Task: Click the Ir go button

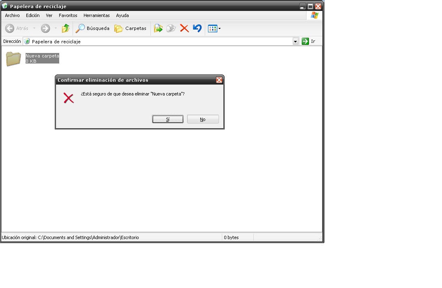Action: (309, 41)
